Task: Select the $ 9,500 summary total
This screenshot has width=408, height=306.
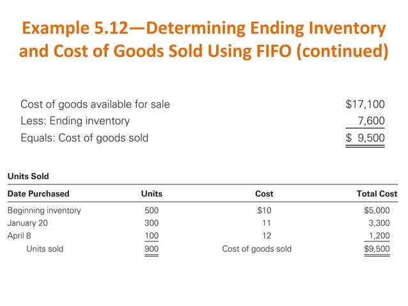Action: coord(365,137)
